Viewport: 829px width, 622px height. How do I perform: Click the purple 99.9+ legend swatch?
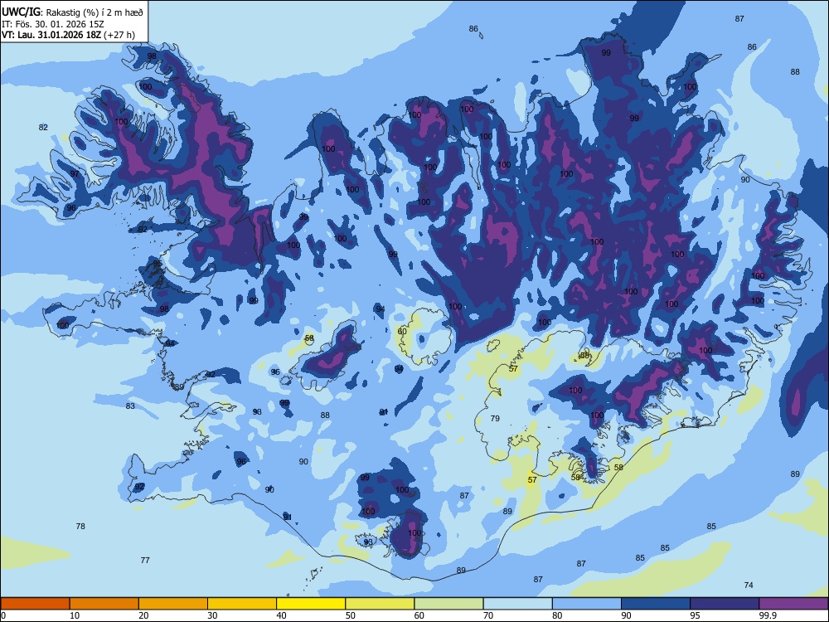(793, 604)
